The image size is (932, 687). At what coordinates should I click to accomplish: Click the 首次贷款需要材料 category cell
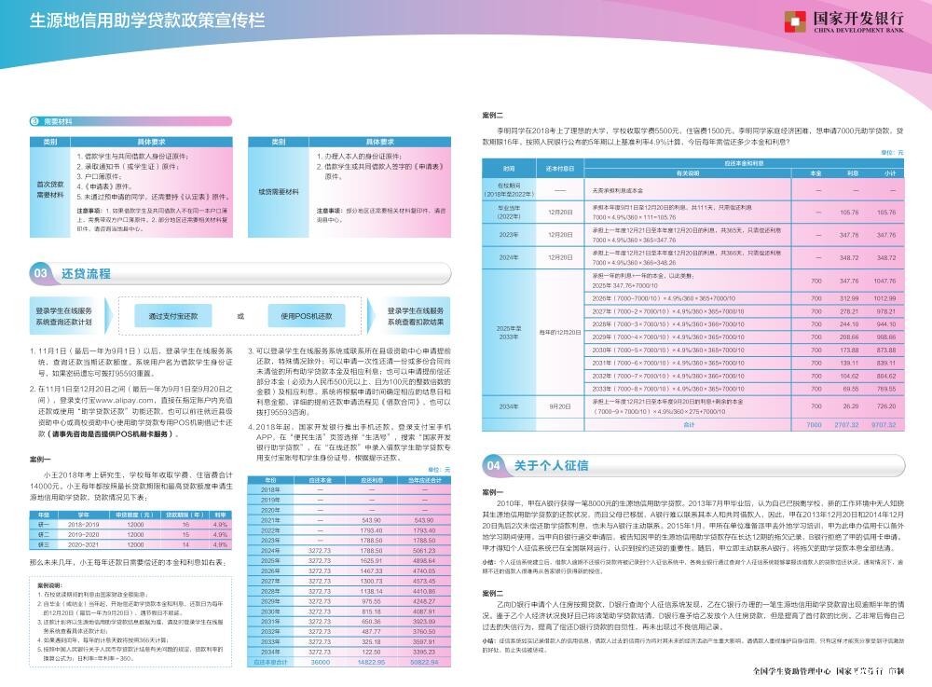coord(49,189)
